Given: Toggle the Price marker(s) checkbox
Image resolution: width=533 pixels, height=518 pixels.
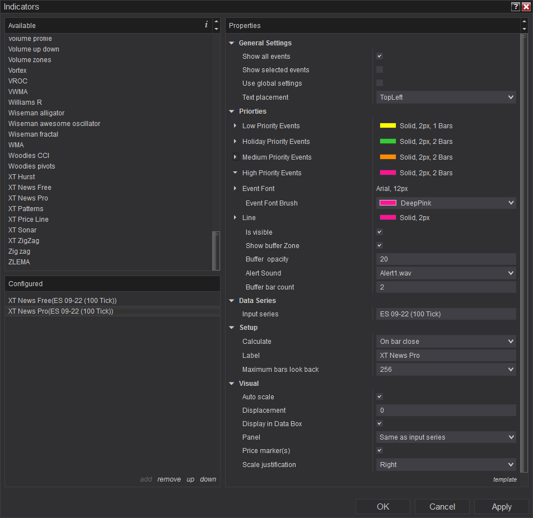Looking at the screenshot, I should [x=380, y=450].
